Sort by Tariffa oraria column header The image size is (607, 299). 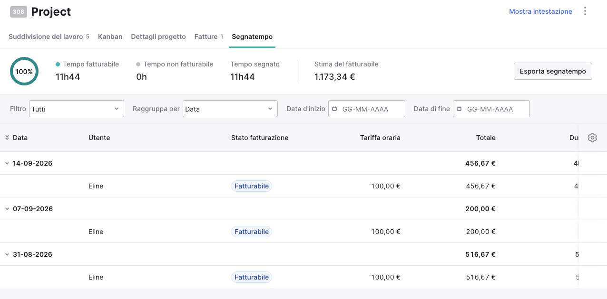(x=380, y=138)
